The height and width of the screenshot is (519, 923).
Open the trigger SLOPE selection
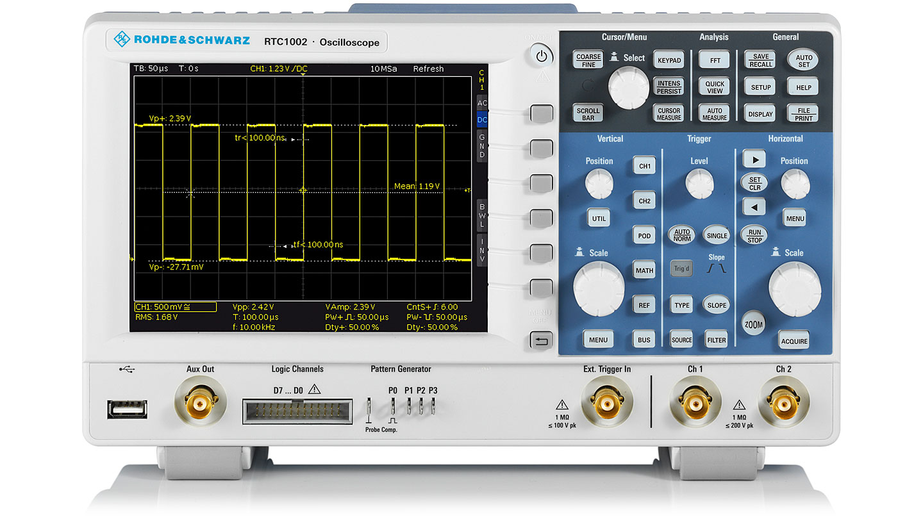pyautogui.click(x=716, y=304)
